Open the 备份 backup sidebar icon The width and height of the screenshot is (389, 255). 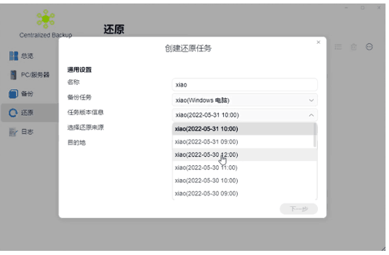(13, 94)
